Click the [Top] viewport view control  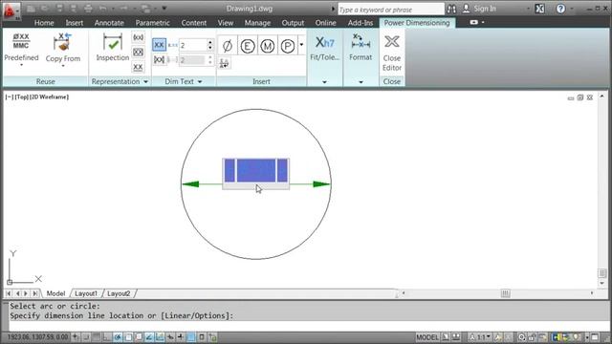click(22, 97)
